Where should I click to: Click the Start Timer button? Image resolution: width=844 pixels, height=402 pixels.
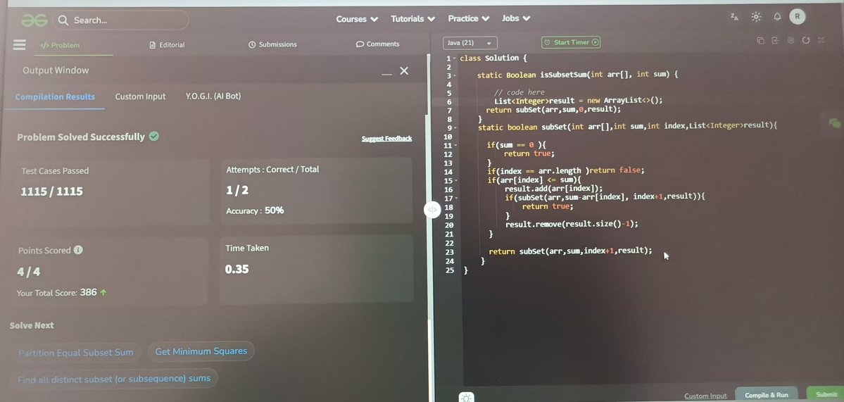571,42
